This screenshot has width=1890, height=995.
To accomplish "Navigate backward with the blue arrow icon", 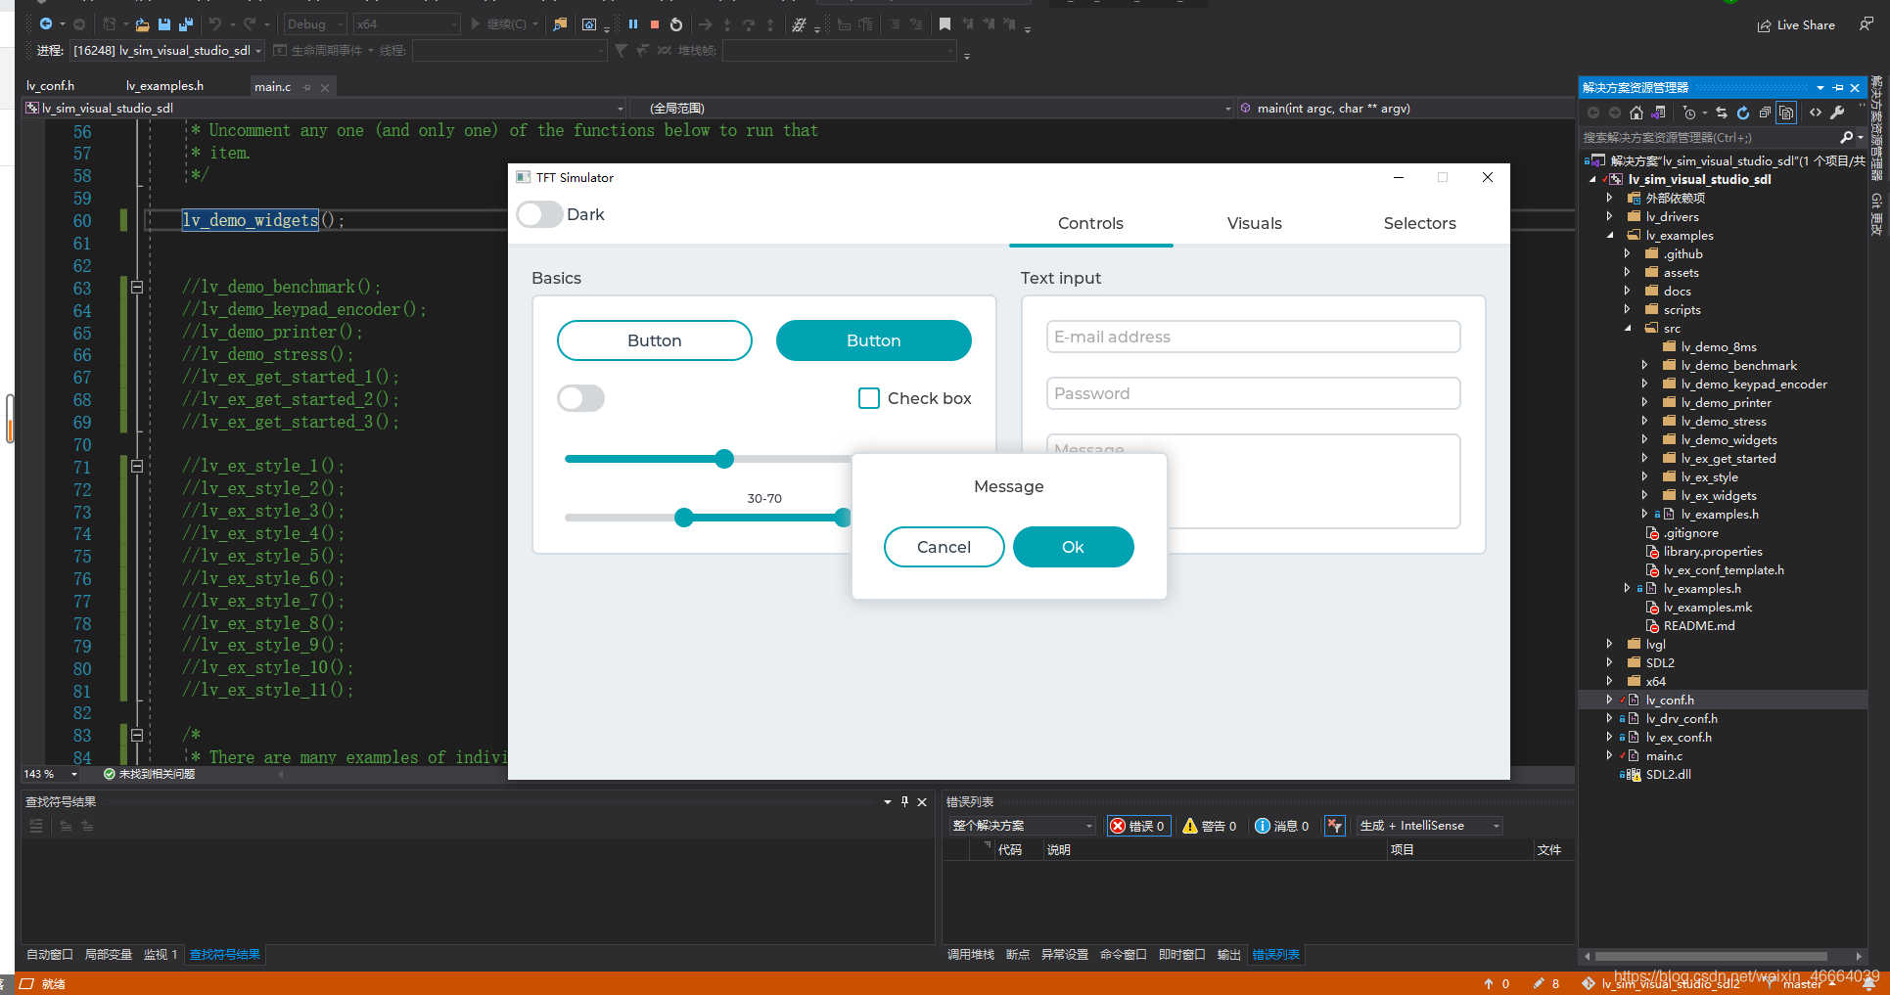I will (46, 24).
